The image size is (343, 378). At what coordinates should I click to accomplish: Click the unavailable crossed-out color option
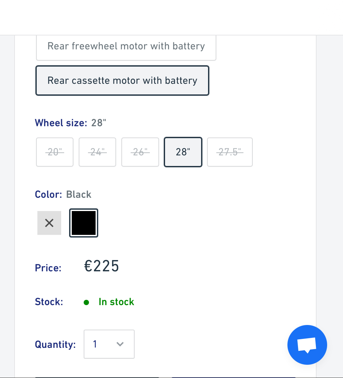click(49, 223)
